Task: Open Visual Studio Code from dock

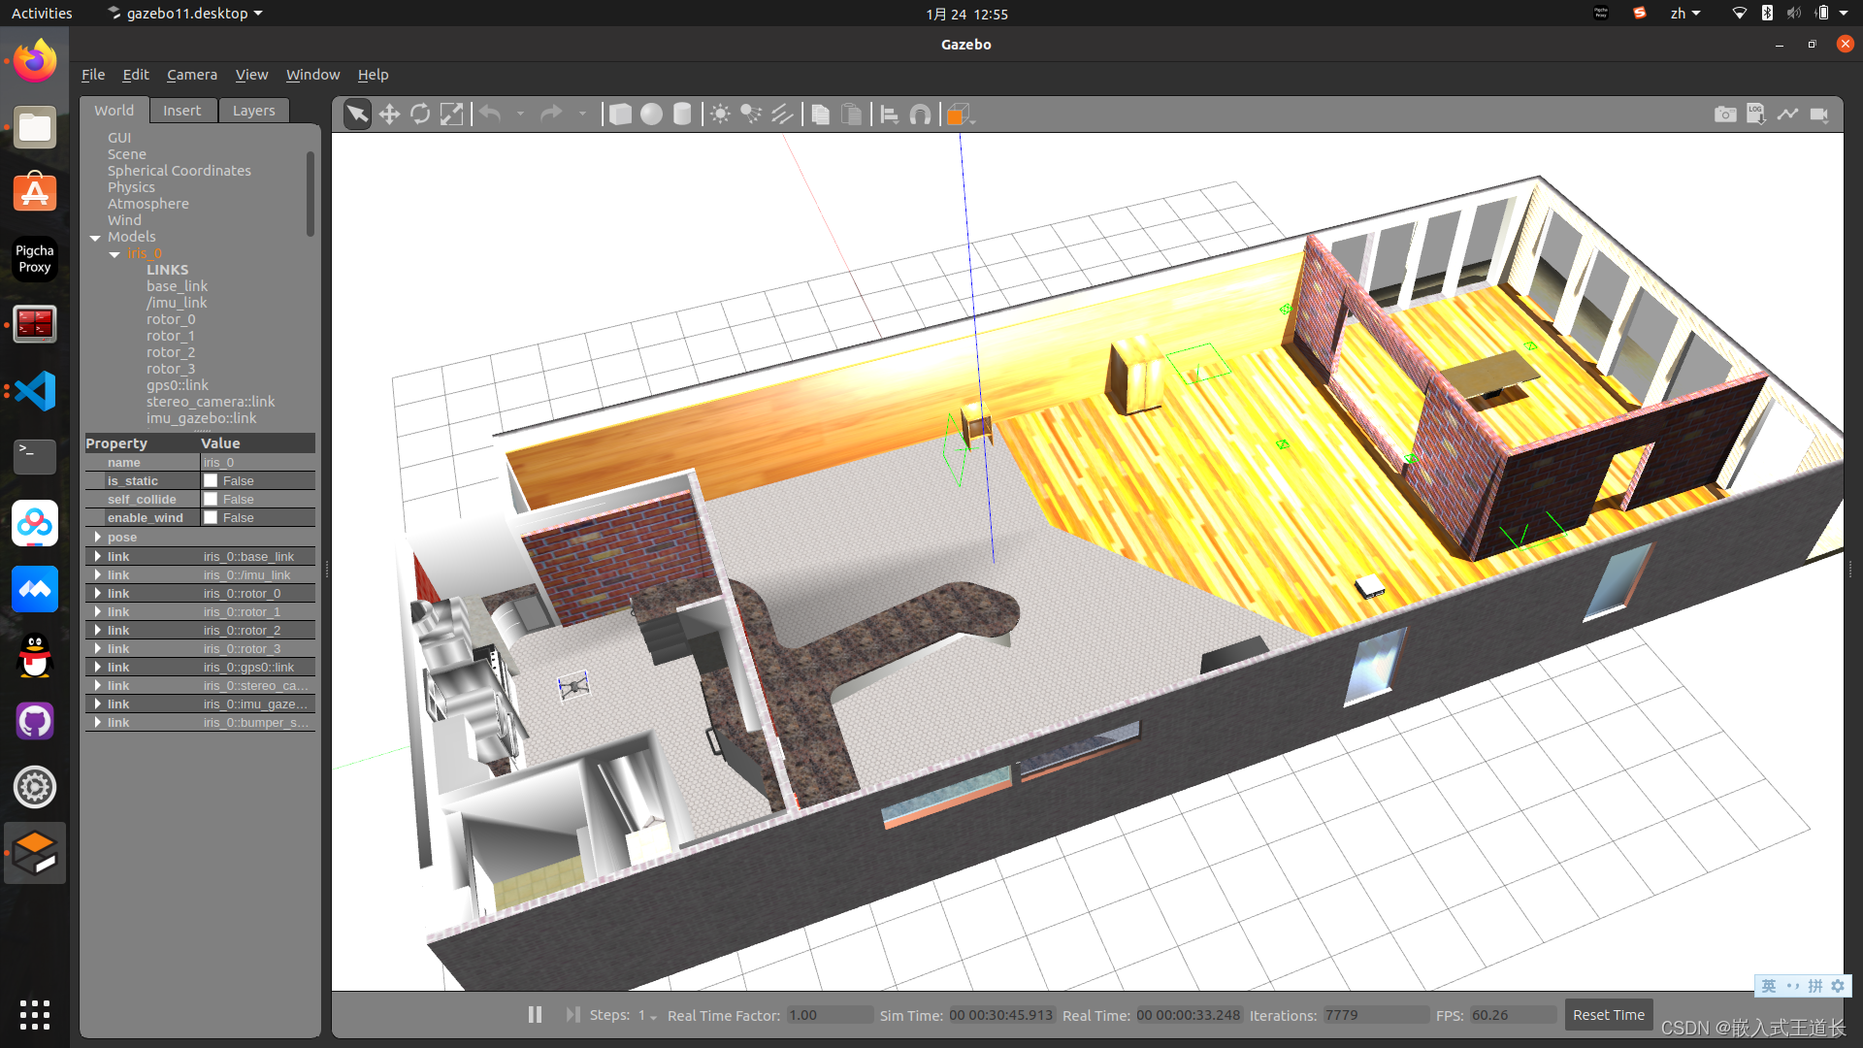Action: coord(35,391)
